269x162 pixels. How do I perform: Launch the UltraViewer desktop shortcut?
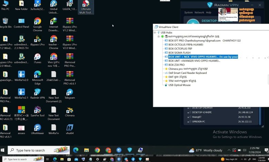(x=37, y=129)
